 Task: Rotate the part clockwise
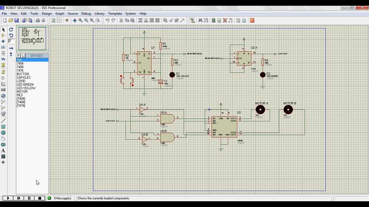pyautogui.click(x=11, y=29)
